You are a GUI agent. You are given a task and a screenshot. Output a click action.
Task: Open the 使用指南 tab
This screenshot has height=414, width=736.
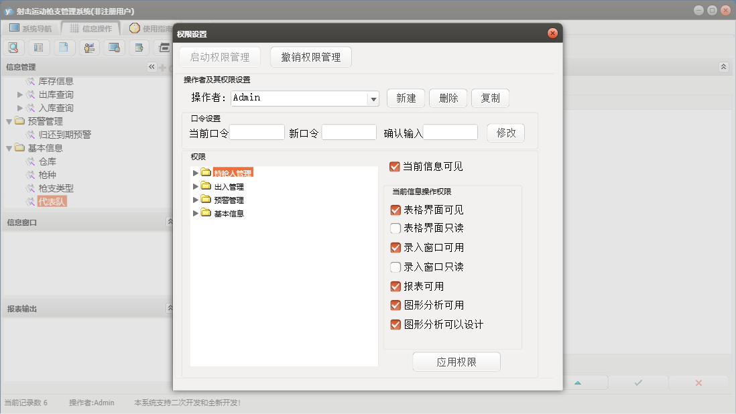pyautogui.click(x=149, y=29)
